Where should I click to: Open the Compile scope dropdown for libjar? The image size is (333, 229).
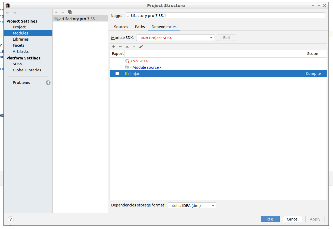(315, 74)
